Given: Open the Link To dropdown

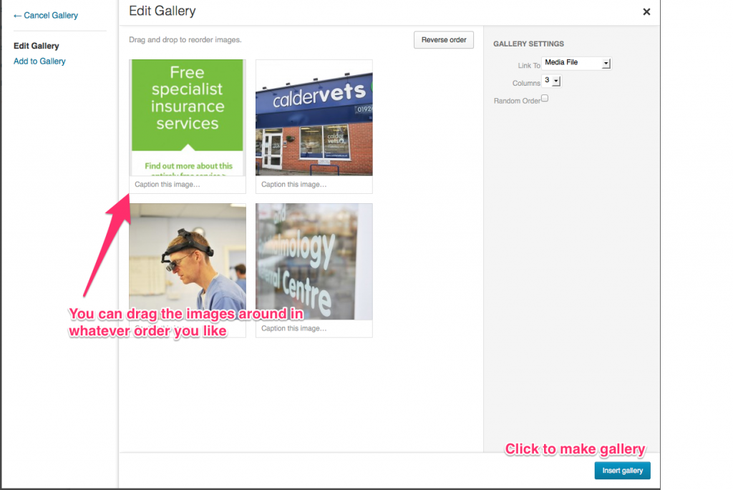Looking at the screenshot, I should tap(576, 63).
